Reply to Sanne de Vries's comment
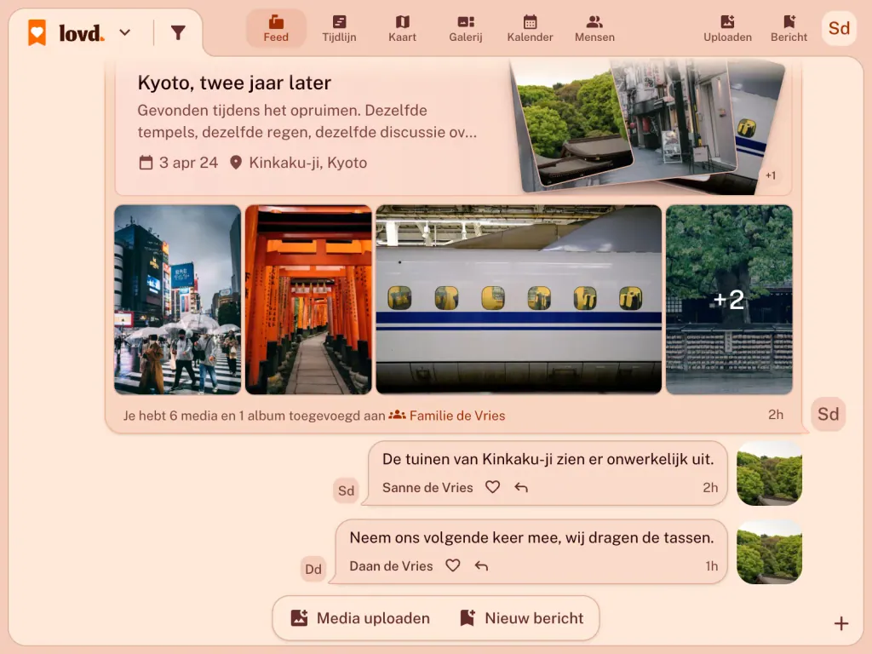This screenshot has height=654, width=872. 521,487
